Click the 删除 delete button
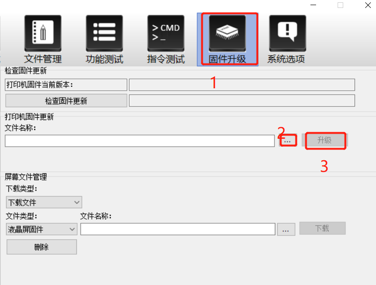The width and height of the screenshot is (376, 285). (x=42, y=247)
